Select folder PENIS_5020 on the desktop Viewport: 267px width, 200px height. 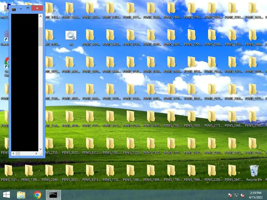click(x=71, y=146)
